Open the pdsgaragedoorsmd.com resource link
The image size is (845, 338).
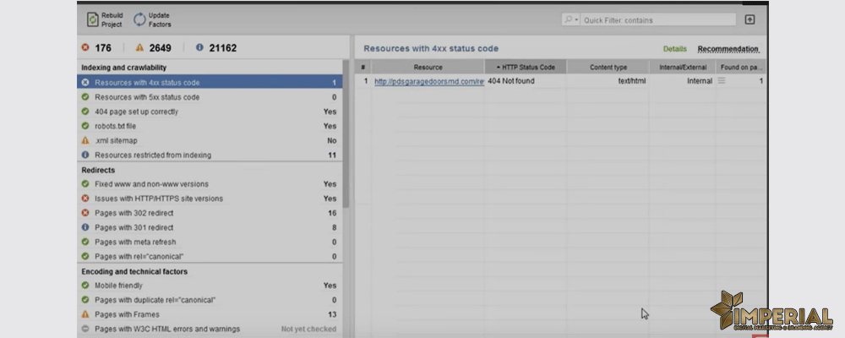pos(428,82)
